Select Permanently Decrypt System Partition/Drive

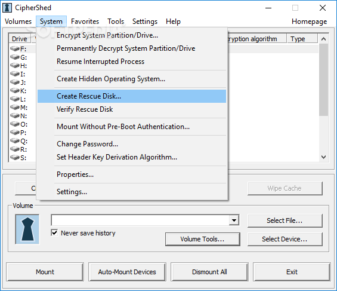pos(132,48)
